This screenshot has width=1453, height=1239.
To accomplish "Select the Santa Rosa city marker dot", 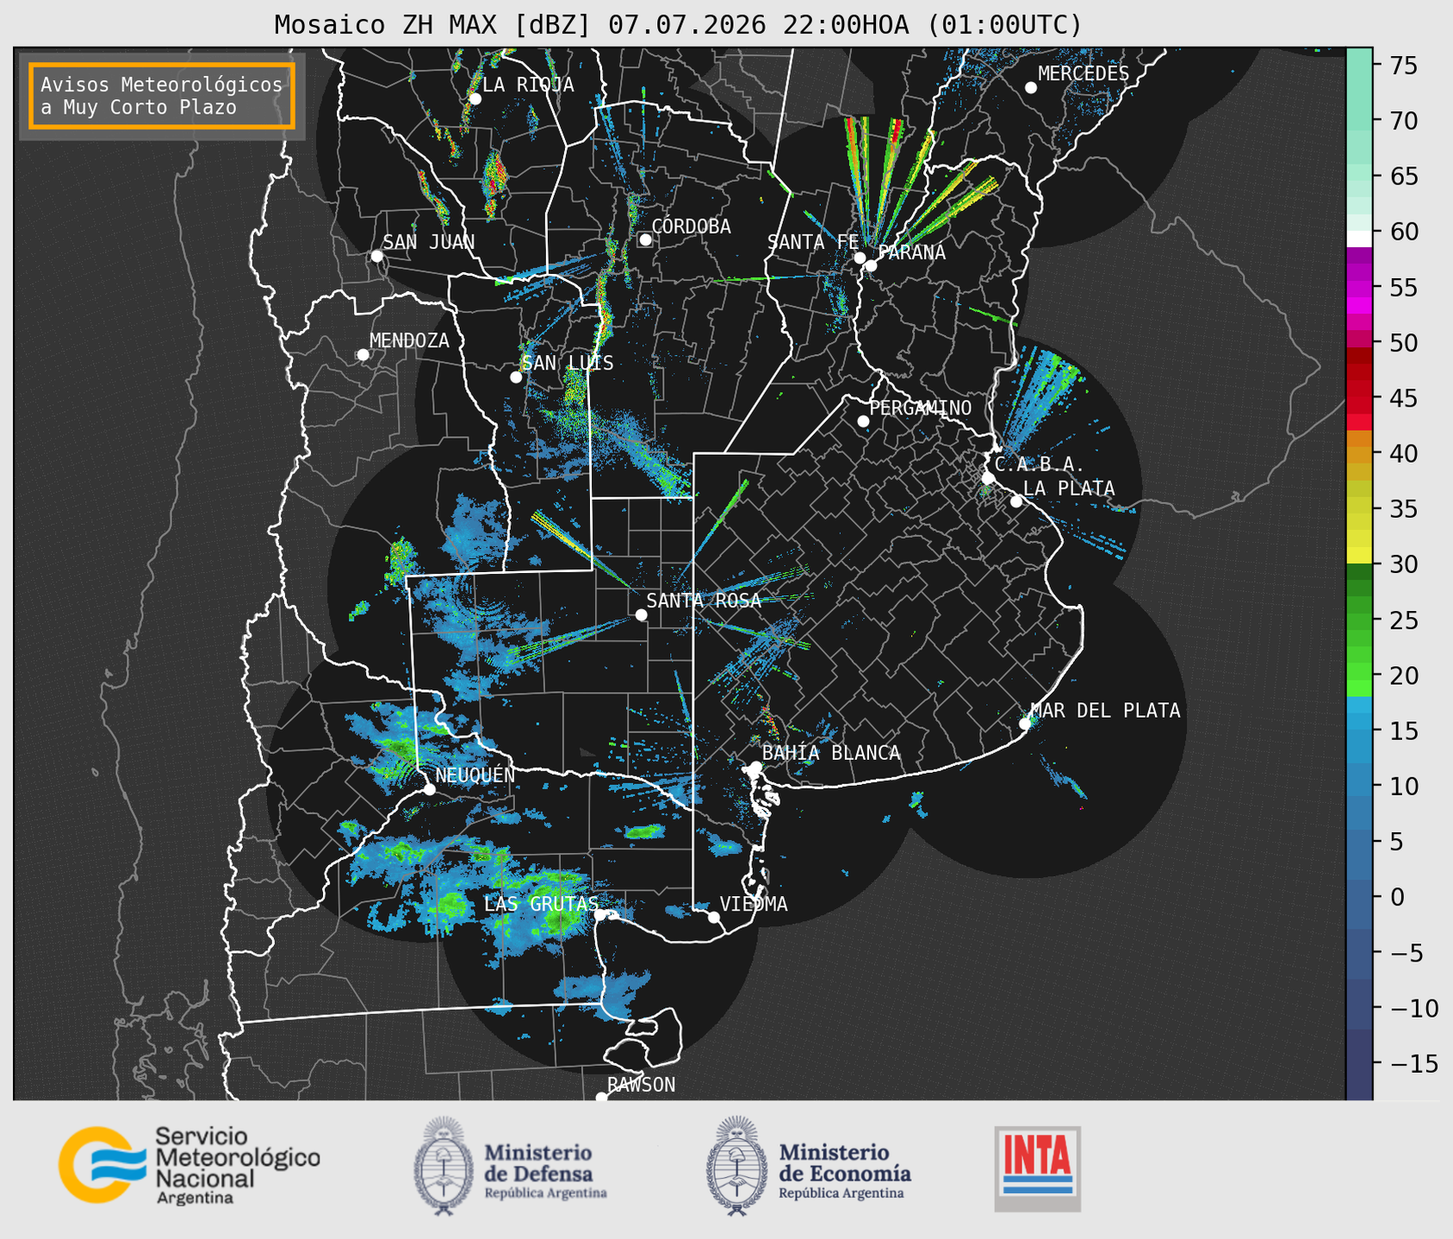I will pyautogui.click(x=641, y=614).
